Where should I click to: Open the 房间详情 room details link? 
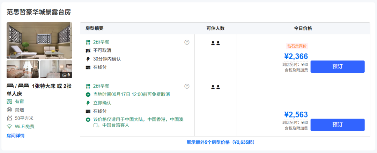pos(15,136)
